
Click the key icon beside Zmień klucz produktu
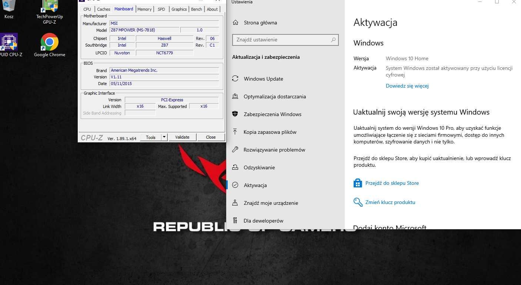(358, 202)
